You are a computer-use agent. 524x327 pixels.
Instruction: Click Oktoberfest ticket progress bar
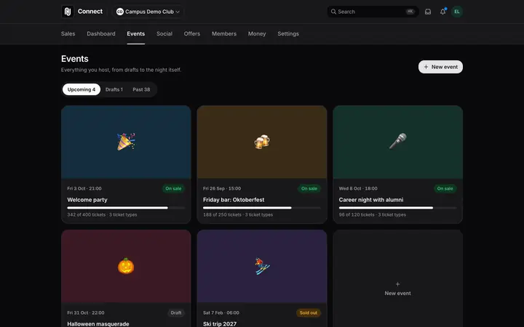click(262, 208)
